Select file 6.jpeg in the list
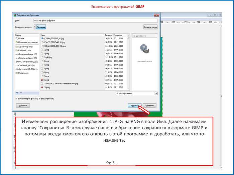 84,72
